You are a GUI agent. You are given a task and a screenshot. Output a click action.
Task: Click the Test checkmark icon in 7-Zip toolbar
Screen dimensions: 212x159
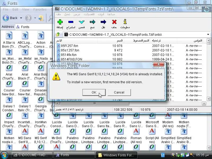coord(82,22)
